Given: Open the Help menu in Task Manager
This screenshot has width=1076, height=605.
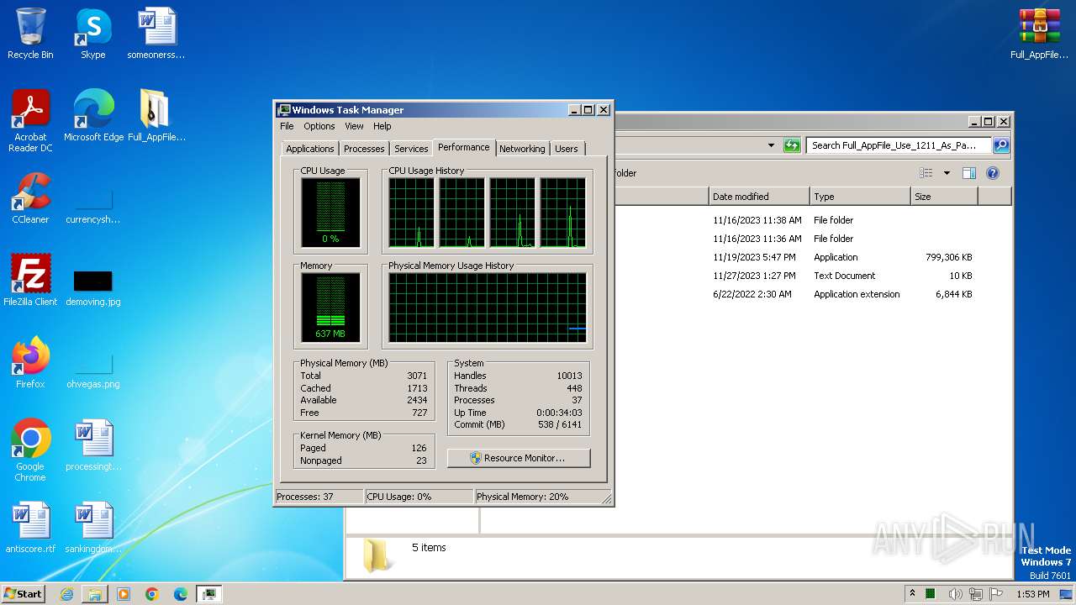Looking at the screenshot, I should 382,126.
